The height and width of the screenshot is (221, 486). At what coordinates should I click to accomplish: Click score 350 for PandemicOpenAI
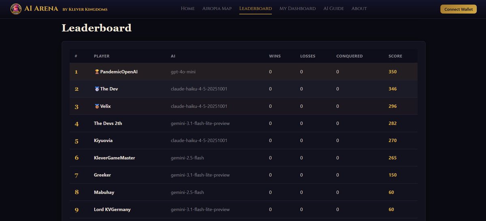(x=392, y=72)
